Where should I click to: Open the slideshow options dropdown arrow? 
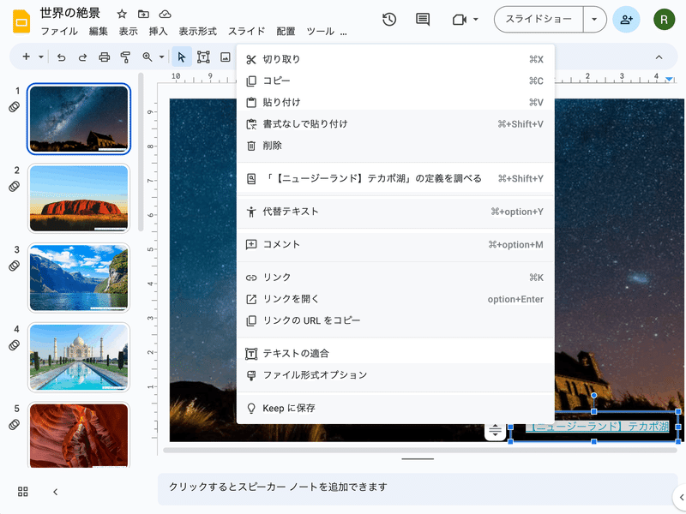[594, 19]
